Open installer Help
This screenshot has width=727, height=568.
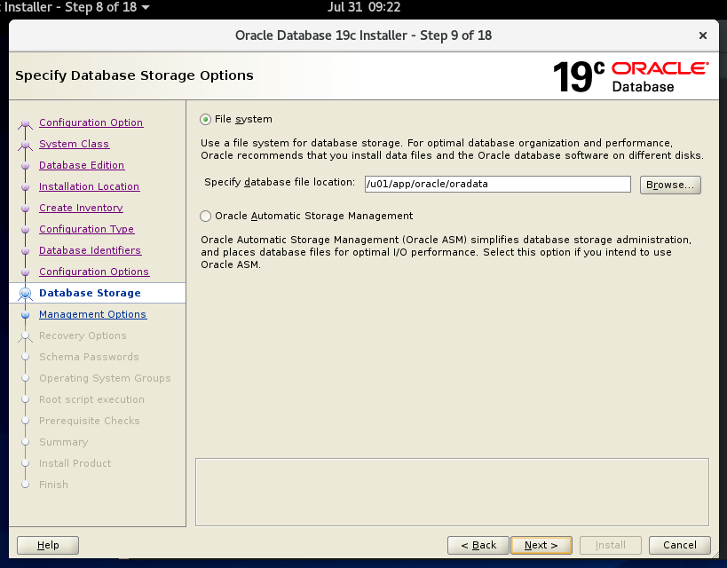(x=48, y=545)
